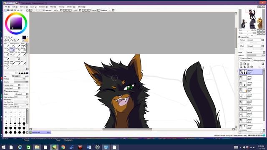Click the open document tab at bottom
The height and width of the screenshot is (150, 267).
[x=40, y=132]
